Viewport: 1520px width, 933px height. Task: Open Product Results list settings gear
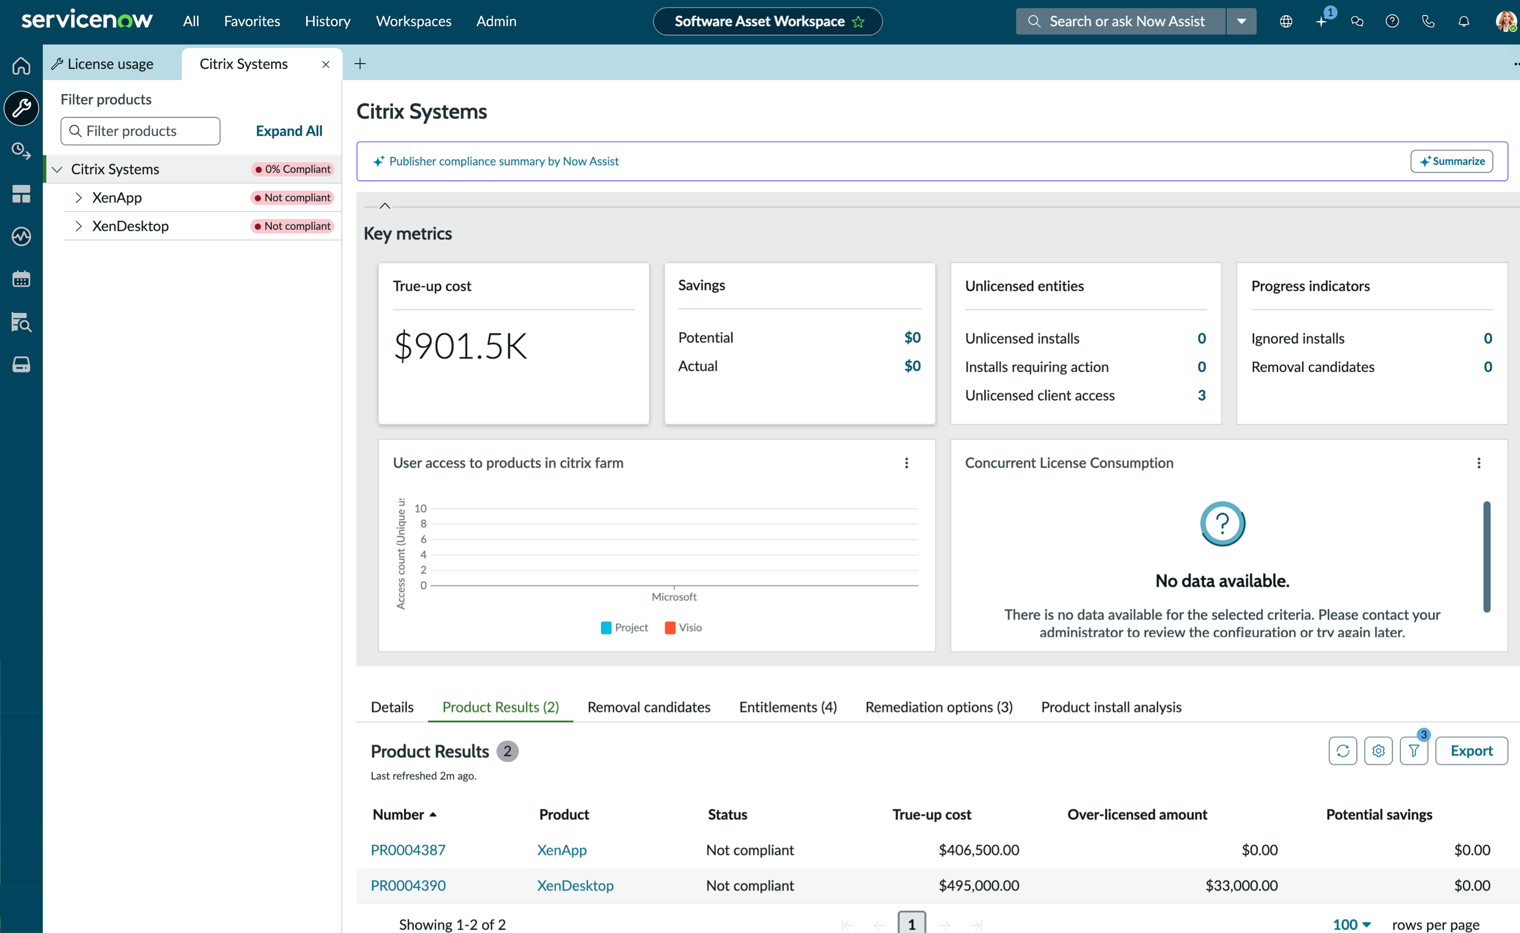click(1379, 751)
